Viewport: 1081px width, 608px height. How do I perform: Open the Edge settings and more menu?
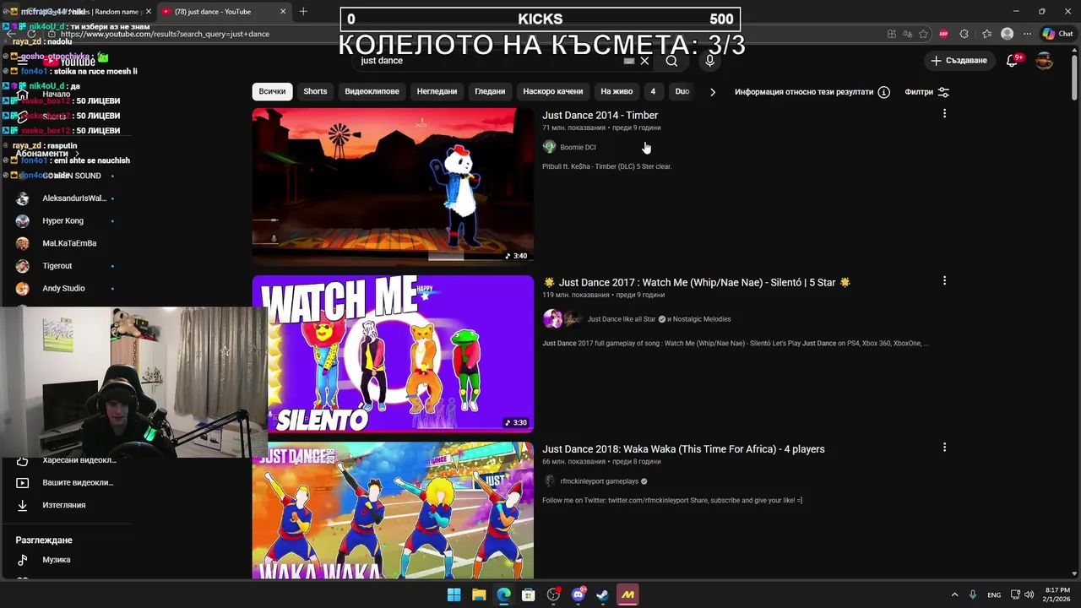[x=1027, y=34]
